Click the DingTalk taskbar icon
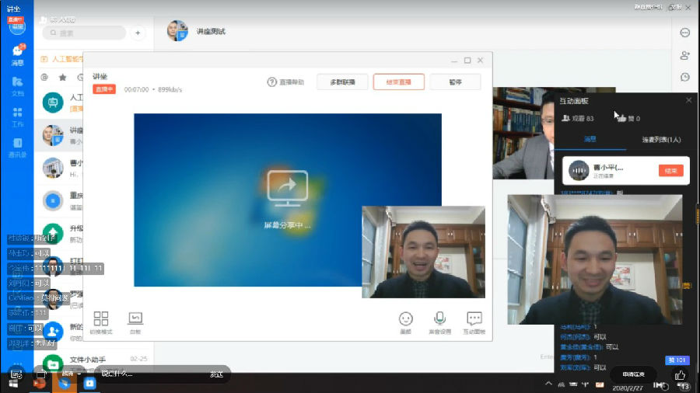The image size is (700, 393). [65, 383]
